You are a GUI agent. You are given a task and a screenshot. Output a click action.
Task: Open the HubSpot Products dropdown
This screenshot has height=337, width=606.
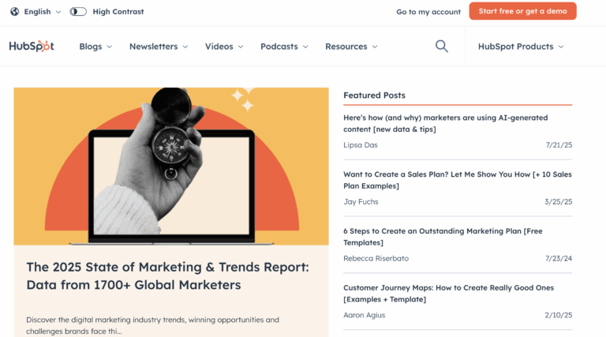[x=521, y=47]
